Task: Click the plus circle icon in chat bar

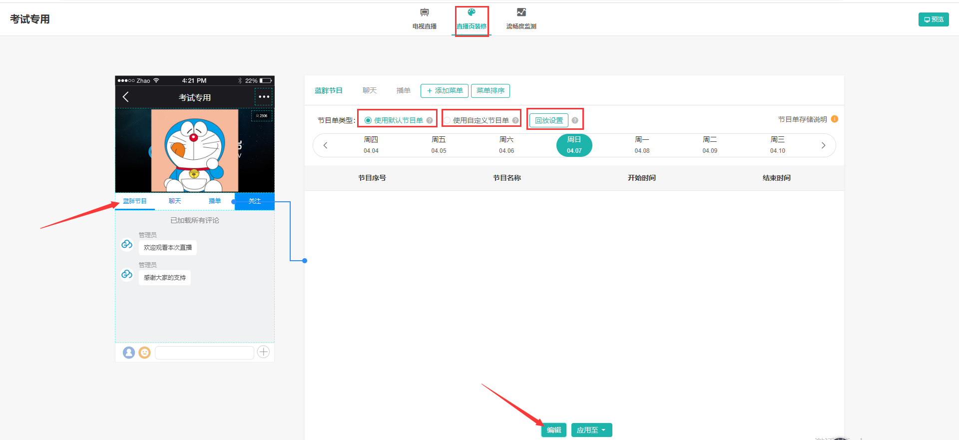Action: 263,352
